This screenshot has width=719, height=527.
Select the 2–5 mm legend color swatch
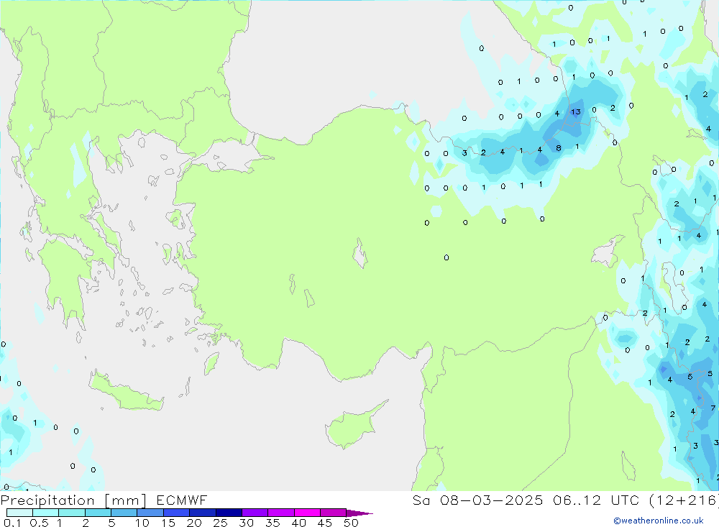coord(98,513)
